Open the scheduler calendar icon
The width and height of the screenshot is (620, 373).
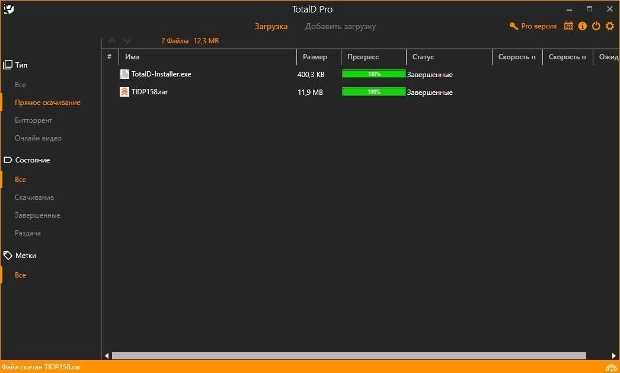(568, 26)
